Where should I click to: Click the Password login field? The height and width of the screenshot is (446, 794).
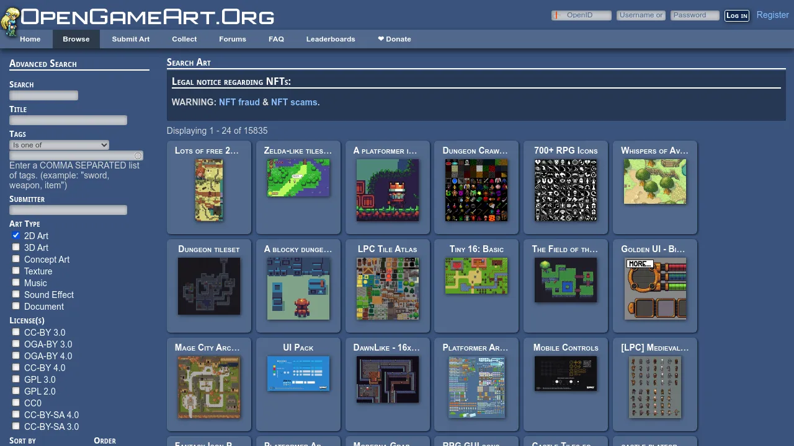[694, 15]
